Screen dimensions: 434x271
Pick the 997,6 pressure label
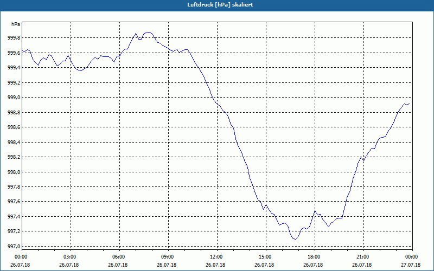(x=14, y=202)
